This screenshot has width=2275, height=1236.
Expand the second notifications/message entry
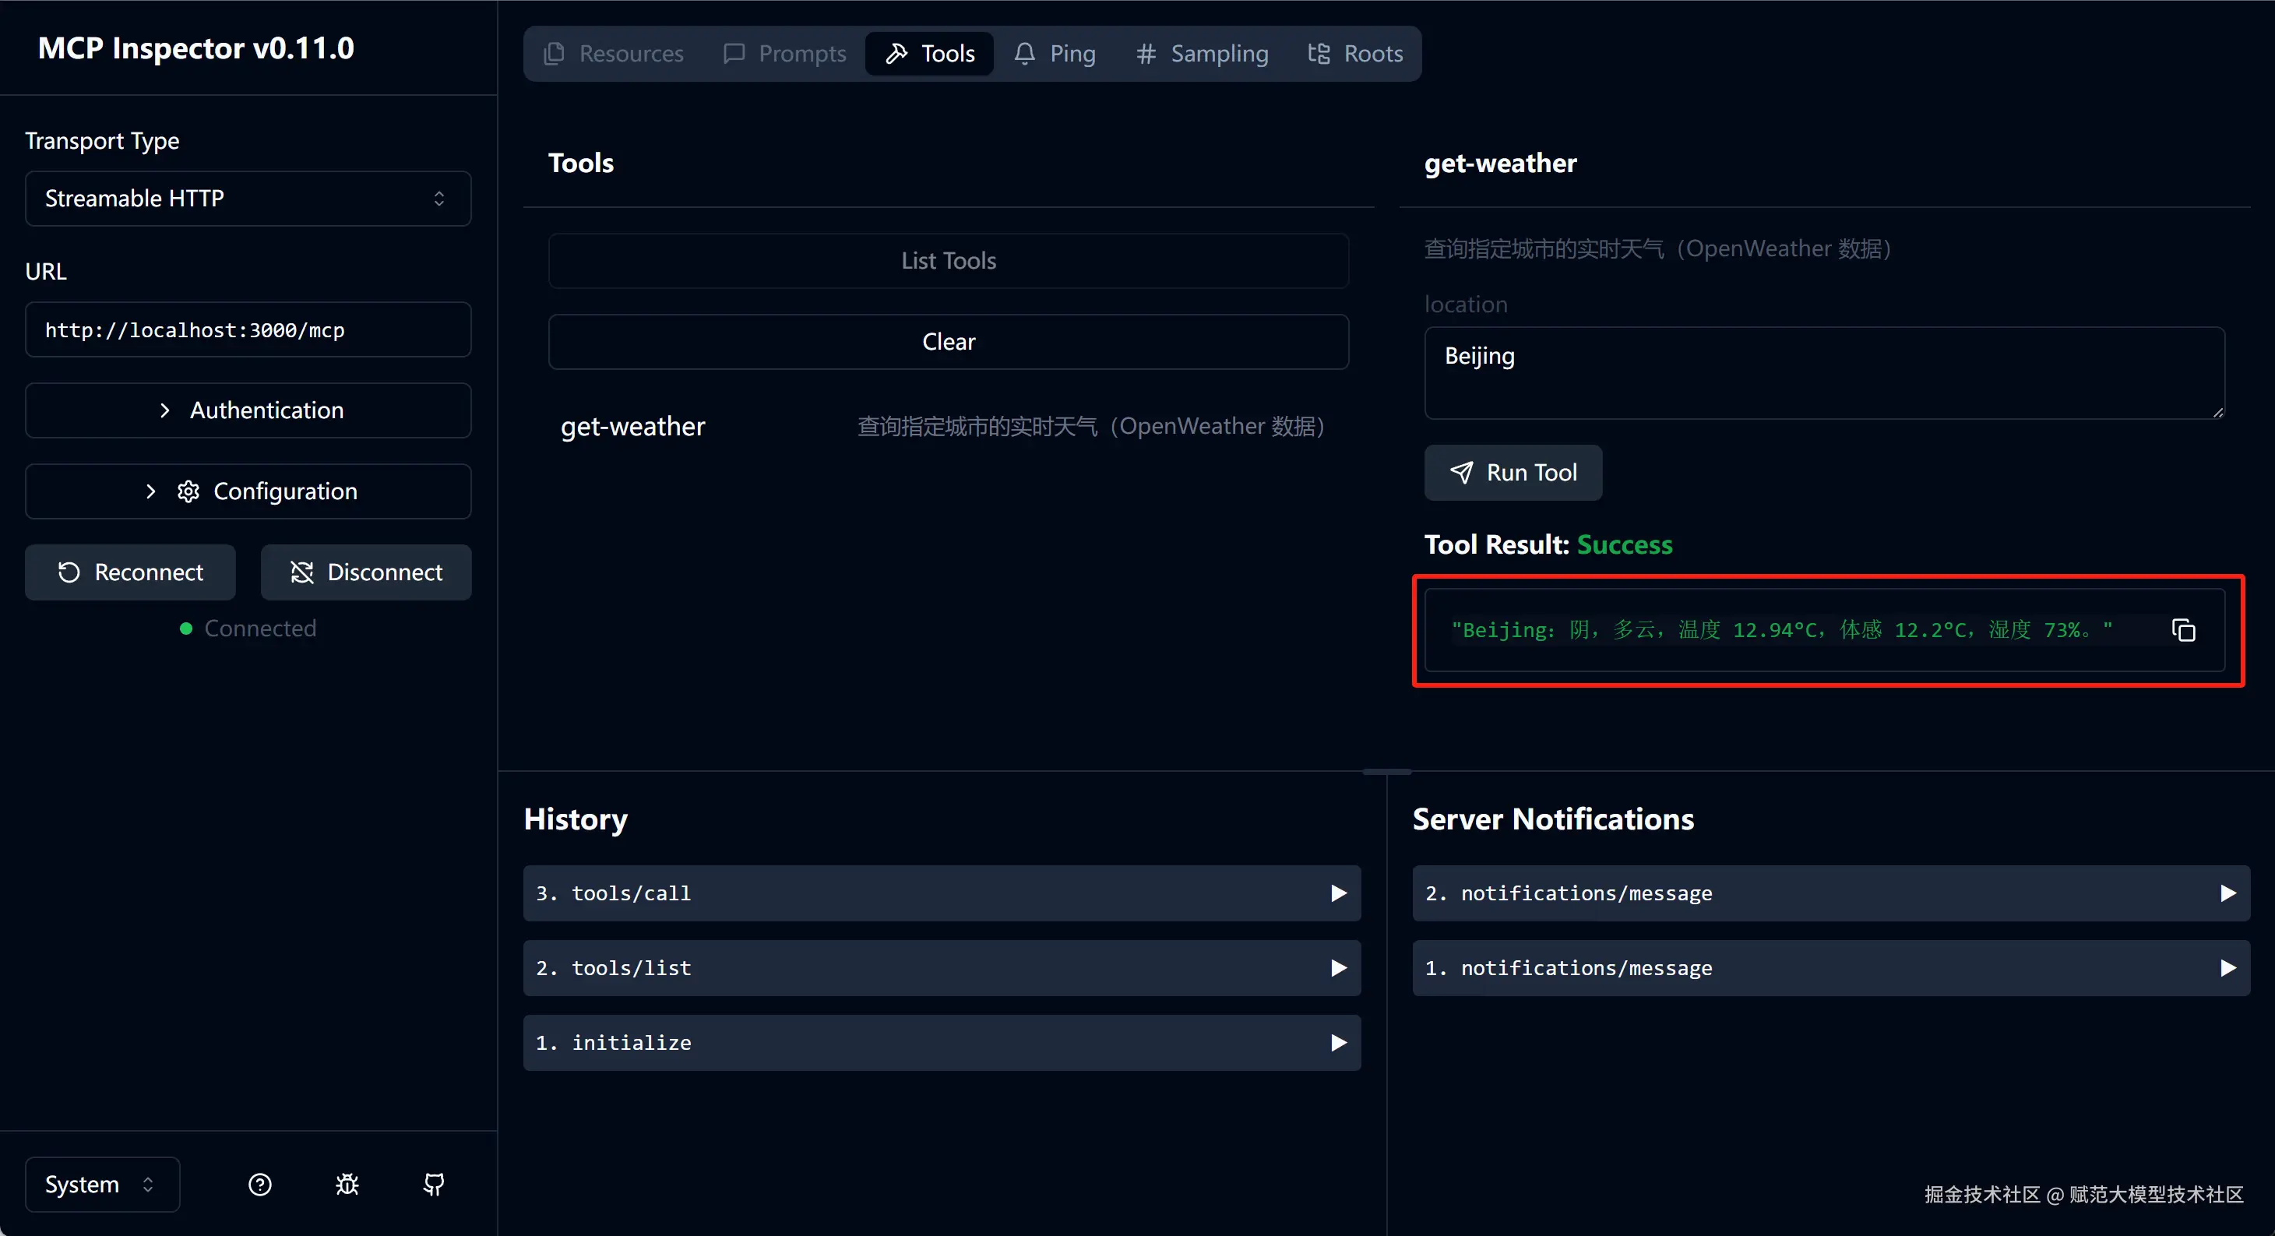[1830, 893]
